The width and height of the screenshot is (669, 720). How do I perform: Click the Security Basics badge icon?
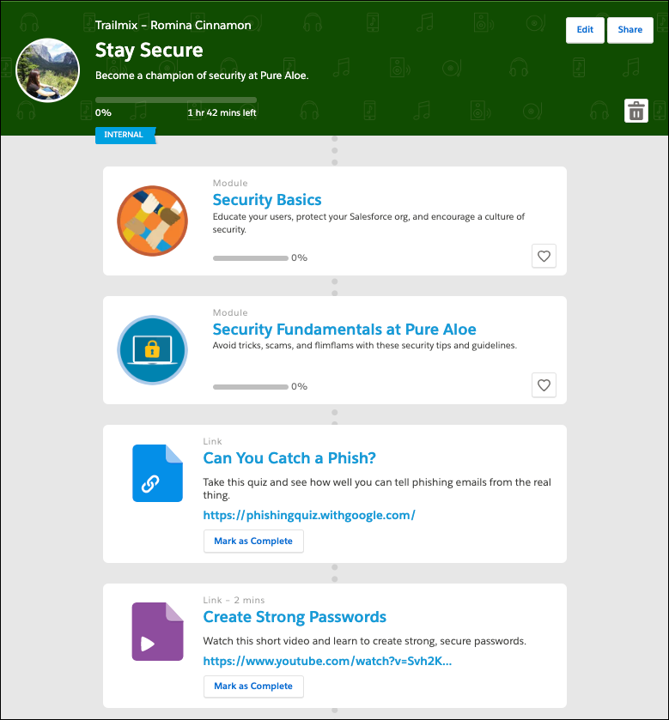point(153,221)
